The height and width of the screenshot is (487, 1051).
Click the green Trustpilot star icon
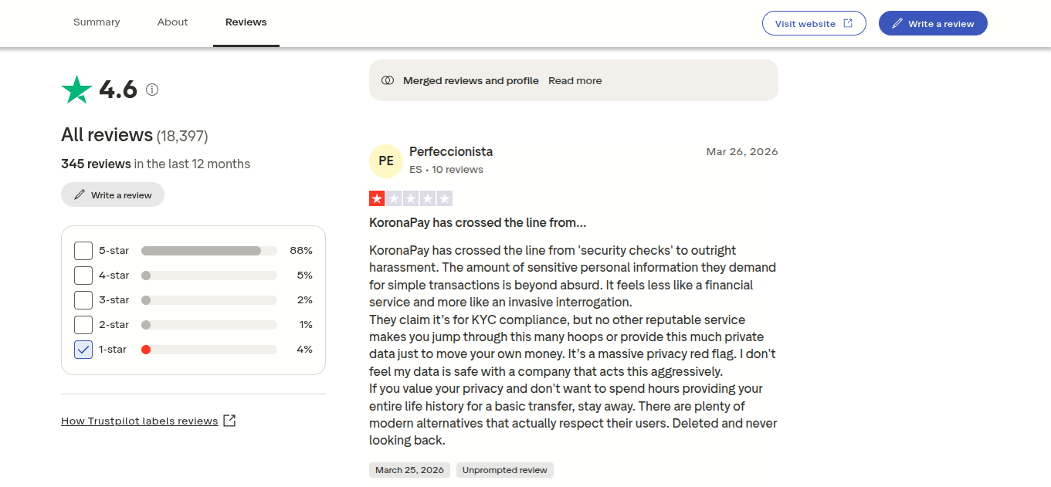point(76,90)
